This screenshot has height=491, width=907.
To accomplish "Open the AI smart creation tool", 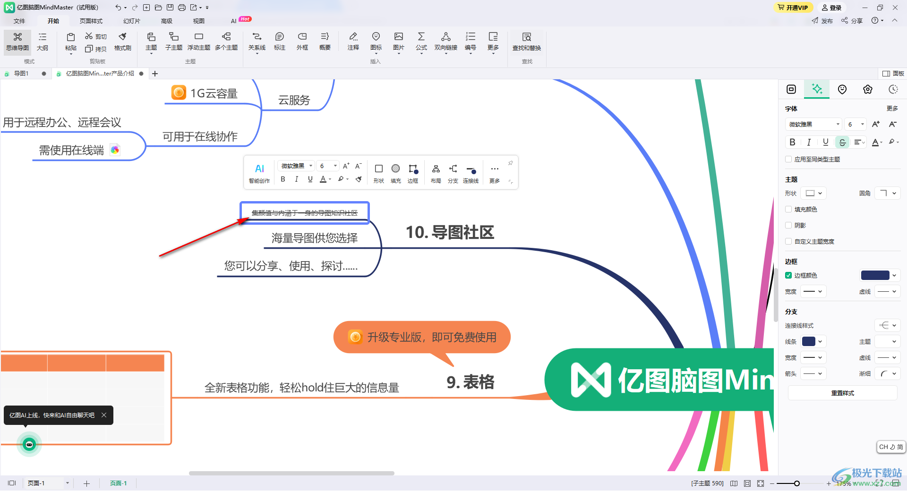I will 259,173.
